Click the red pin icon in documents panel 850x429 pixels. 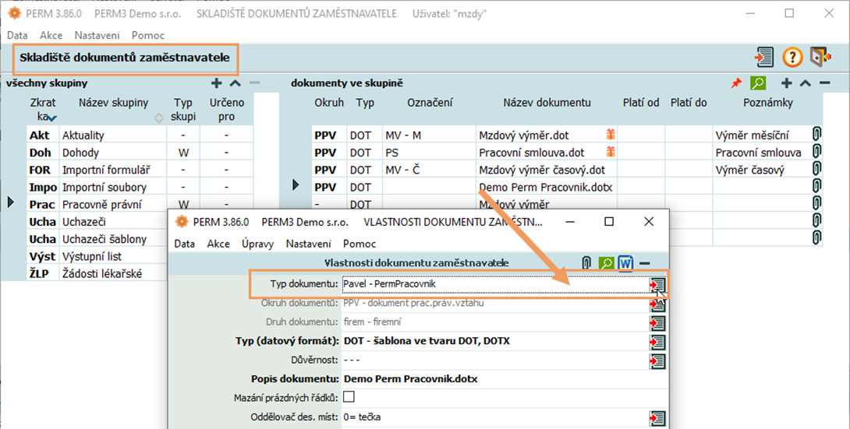pyautogui.click(x=736, y=83)
